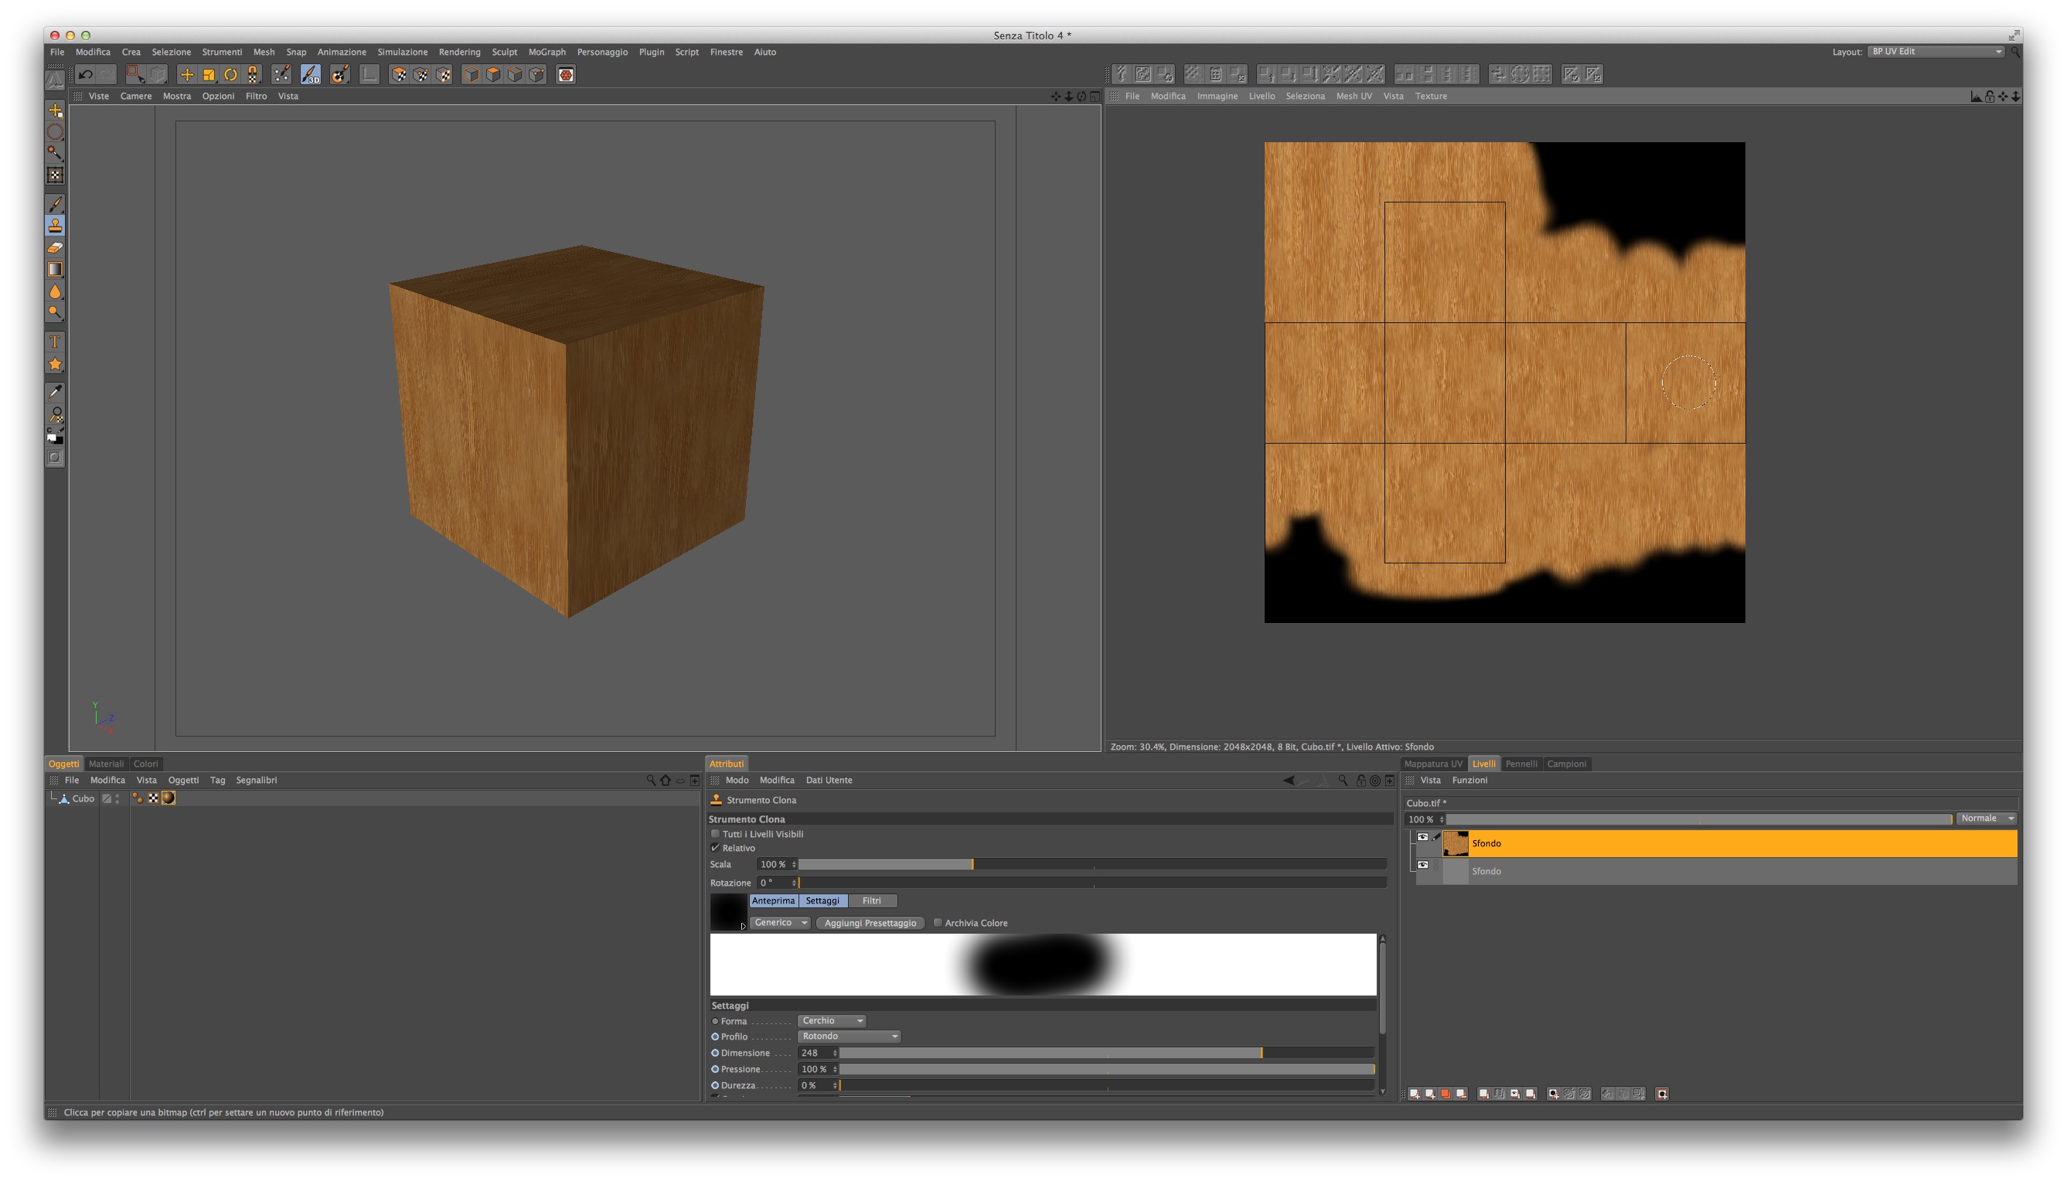Viewport: 2067px width, 1181px height.
Task: Select the Brush tool in left palette
Action: 55,203
